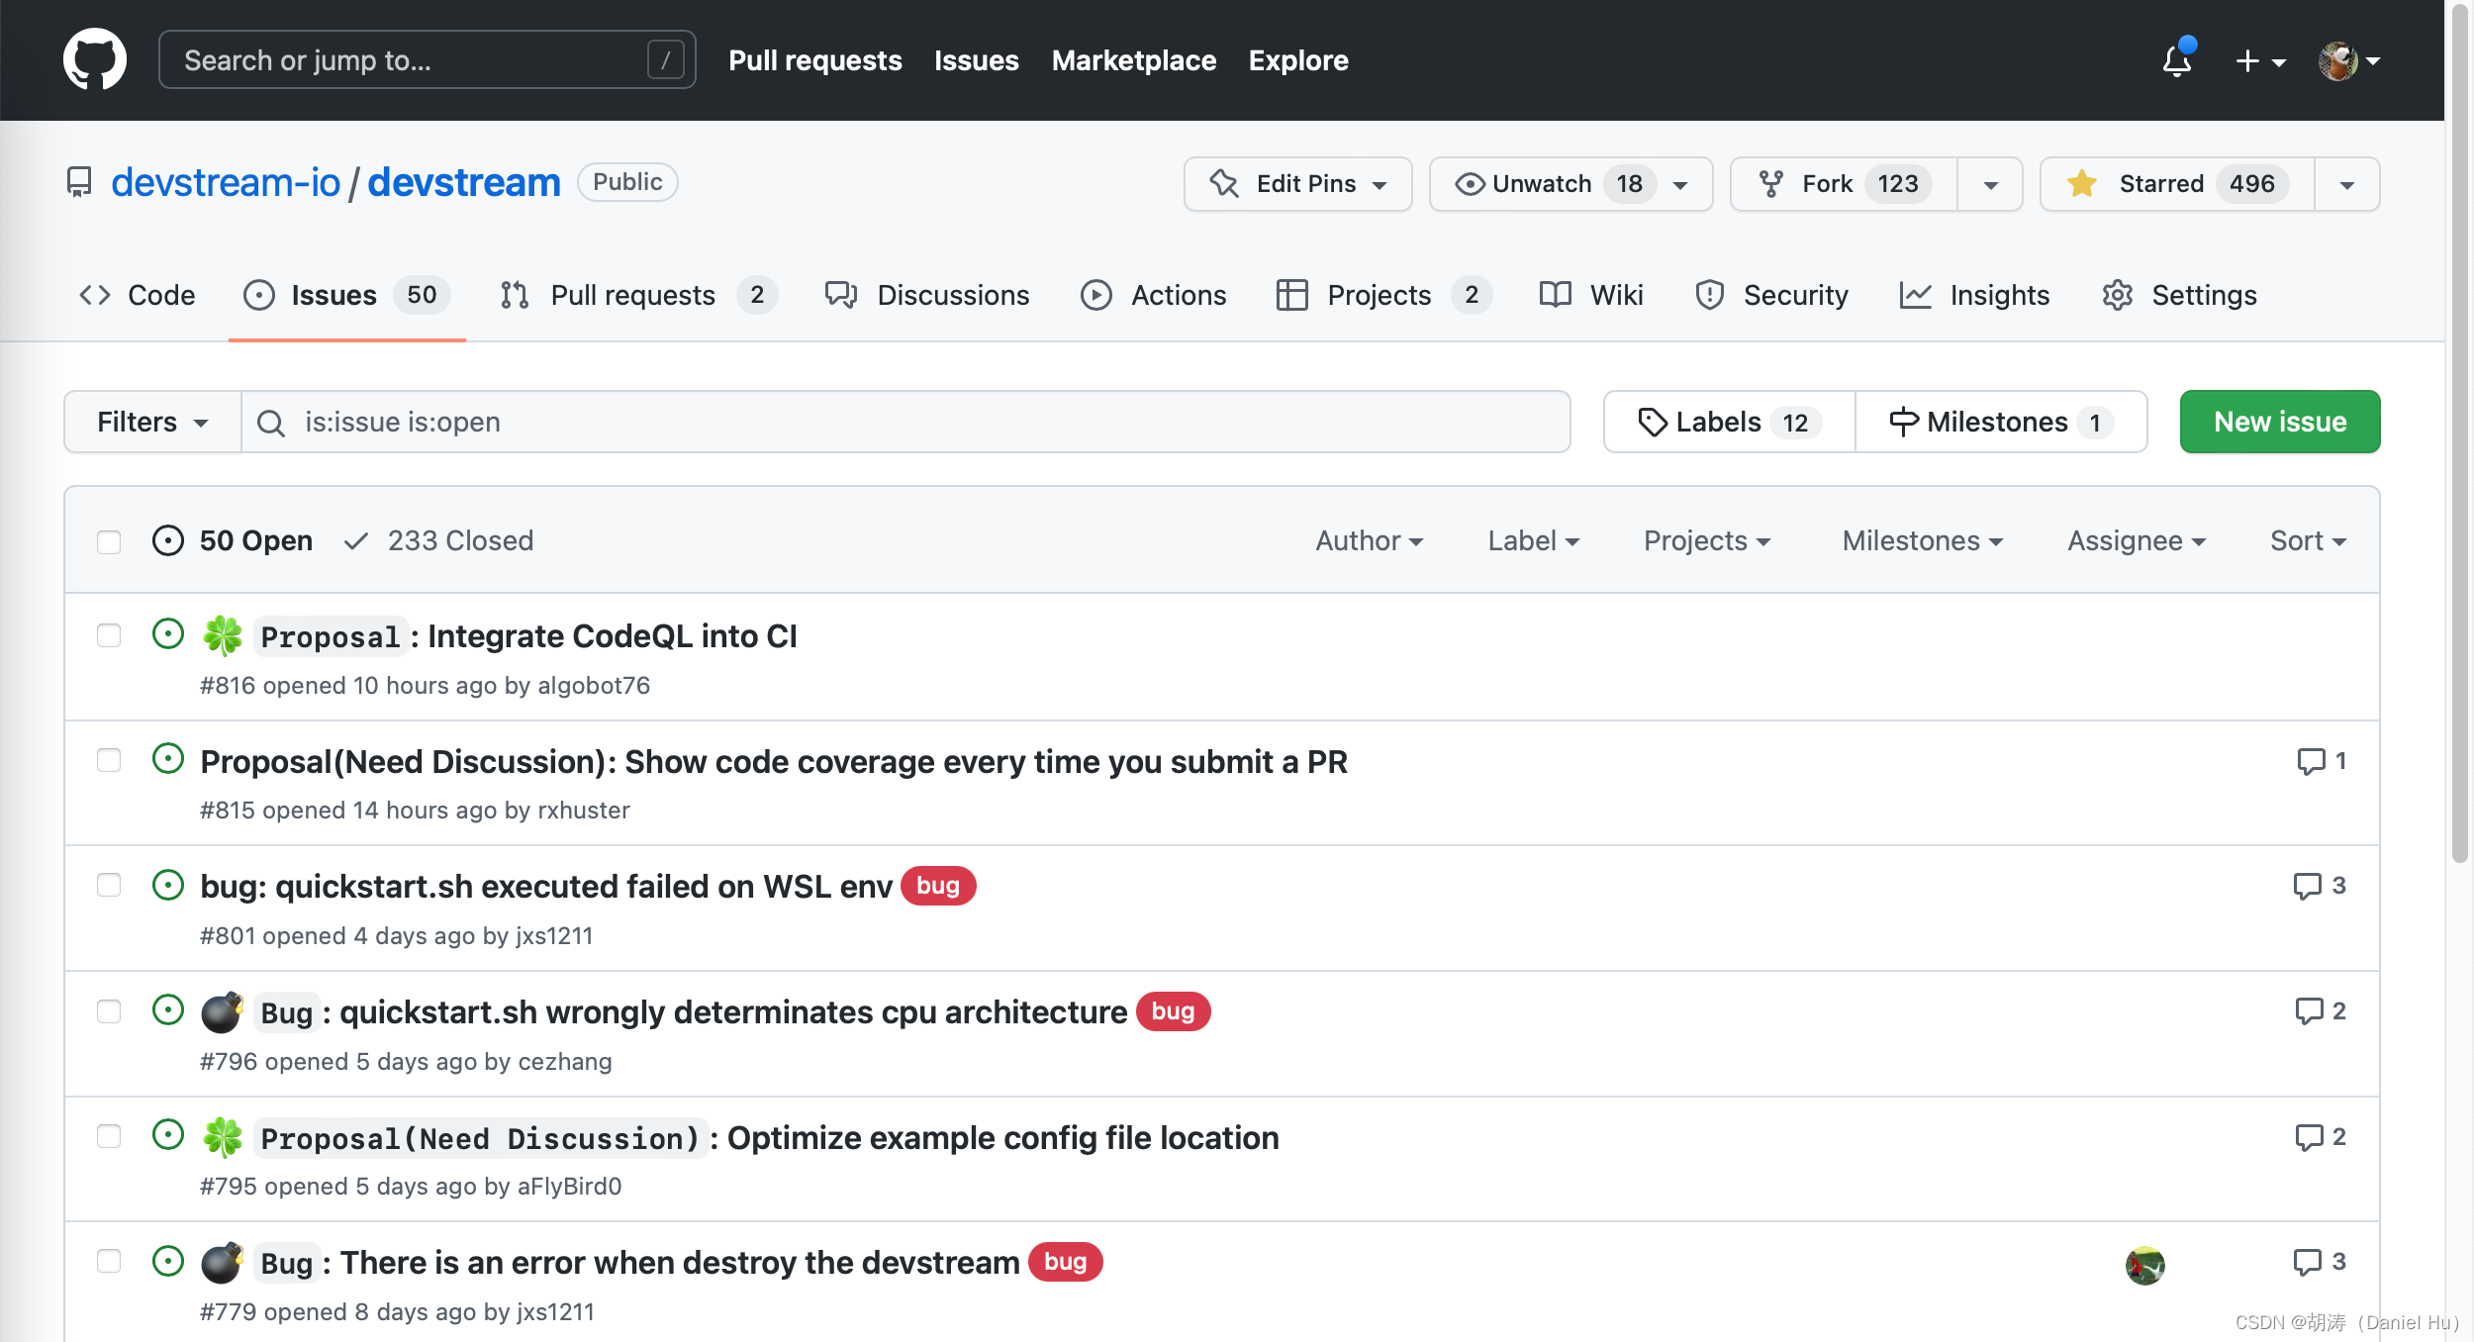Toggle the select-all issues checkbox
Viewport: 2474px width, 1342px height.
point(109,538)
